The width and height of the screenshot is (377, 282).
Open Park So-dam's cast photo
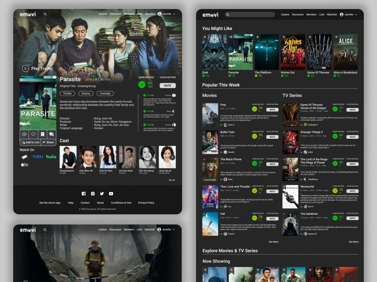pyautogui.click(x=108, y=157)
